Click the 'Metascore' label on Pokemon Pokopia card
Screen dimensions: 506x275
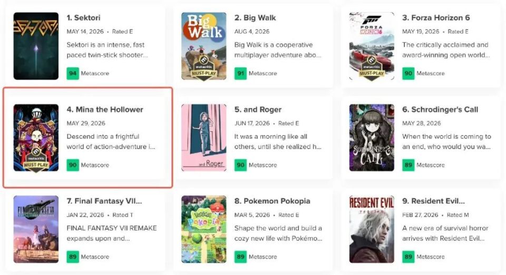point(262,257)
